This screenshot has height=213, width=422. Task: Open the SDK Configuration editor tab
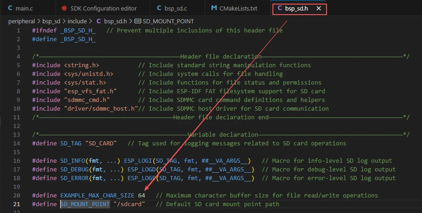[103, 8]
